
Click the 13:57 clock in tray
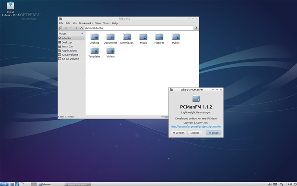289,184
